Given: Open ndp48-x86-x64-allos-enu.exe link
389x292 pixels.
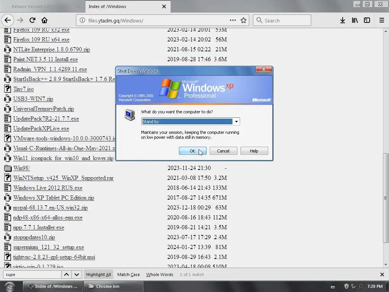Looking at the screenshot, I should [x=47, y=217].
